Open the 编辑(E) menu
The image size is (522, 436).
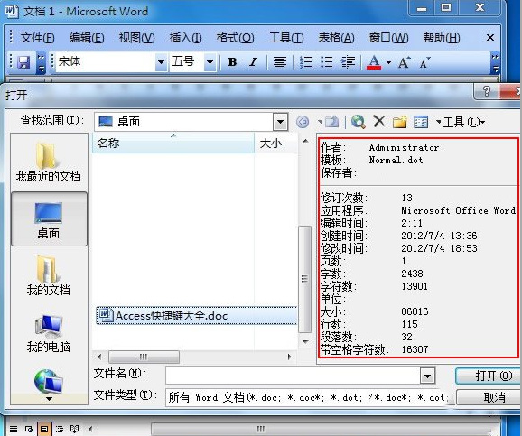(x=87, y=38)
